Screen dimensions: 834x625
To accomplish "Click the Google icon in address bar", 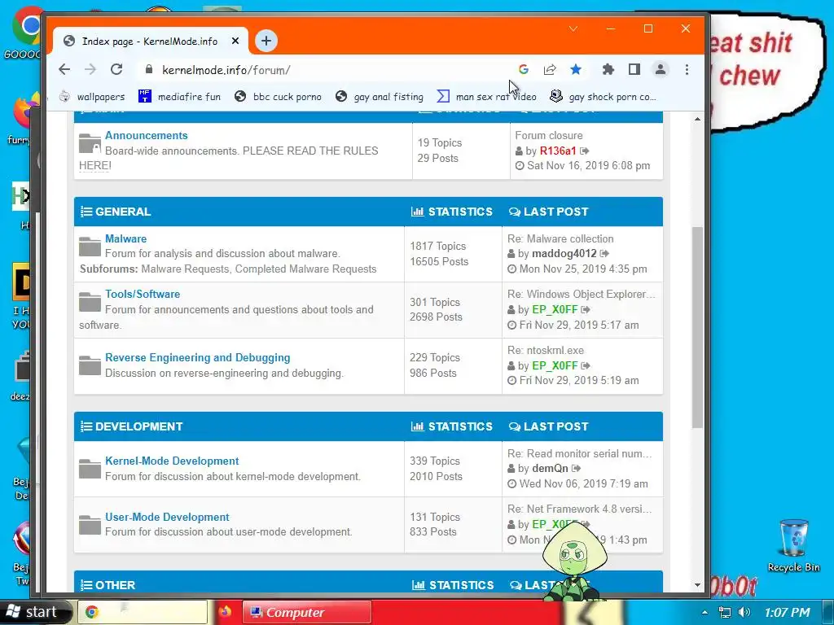I will 524,70.
